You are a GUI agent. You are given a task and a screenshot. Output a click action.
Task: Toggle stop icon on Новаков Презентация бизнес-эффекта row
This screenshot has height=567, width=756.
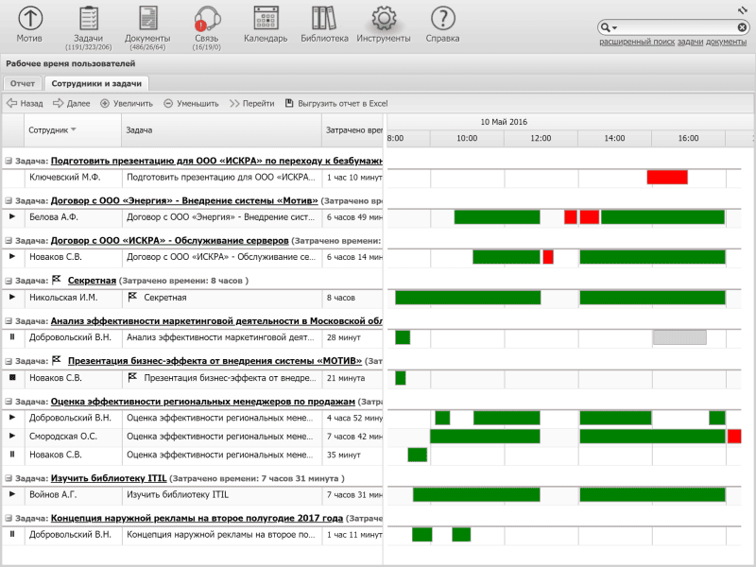point(13,378)
